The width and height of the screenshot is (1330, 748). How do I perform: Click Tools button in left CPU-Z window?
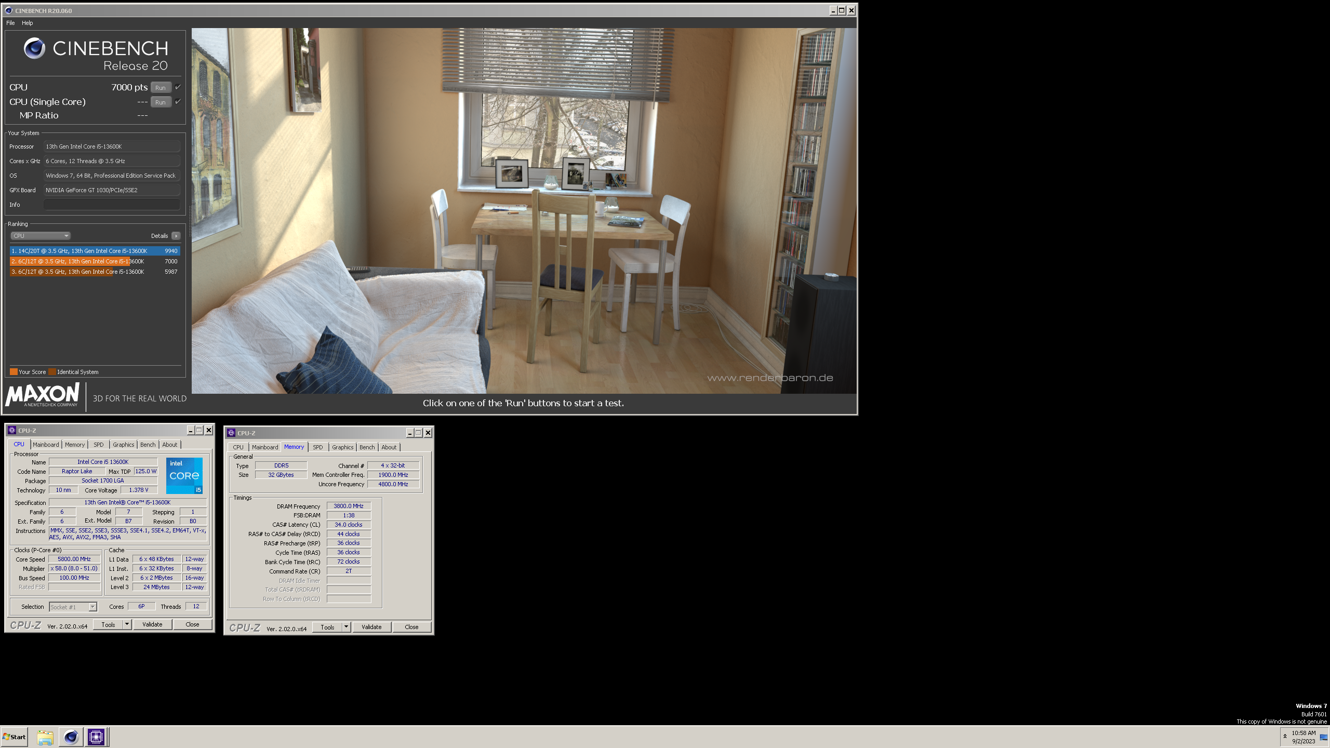coord(108,624)
